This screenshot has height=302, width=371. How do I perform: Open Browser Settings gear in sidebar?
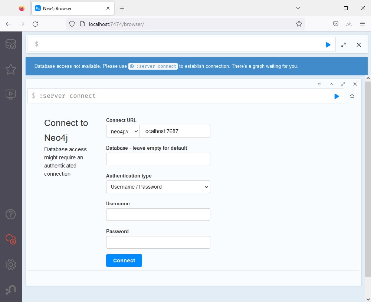(x=11, y=265)
